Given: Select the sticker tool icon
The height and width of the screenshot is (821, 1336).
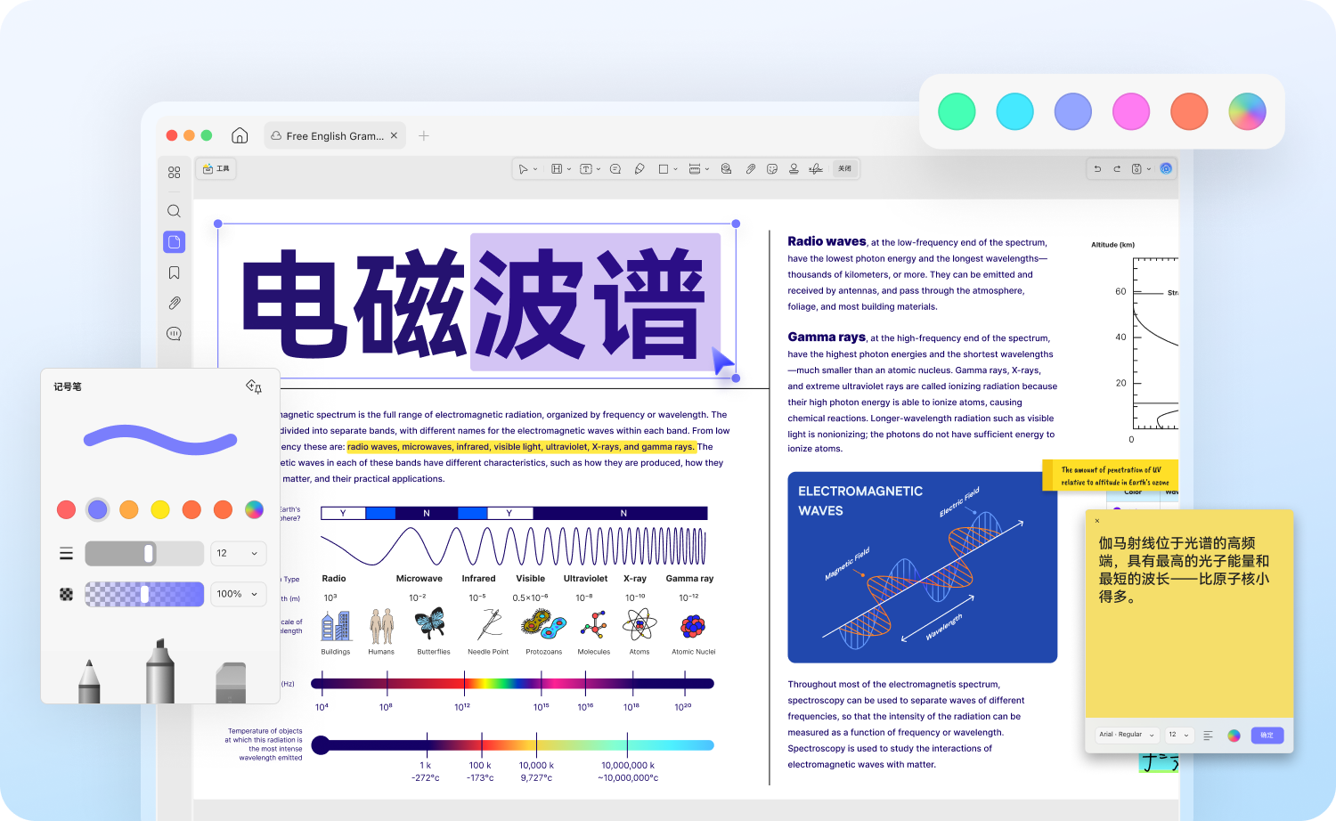Looking at the screenshot, I should click(772, 169).
